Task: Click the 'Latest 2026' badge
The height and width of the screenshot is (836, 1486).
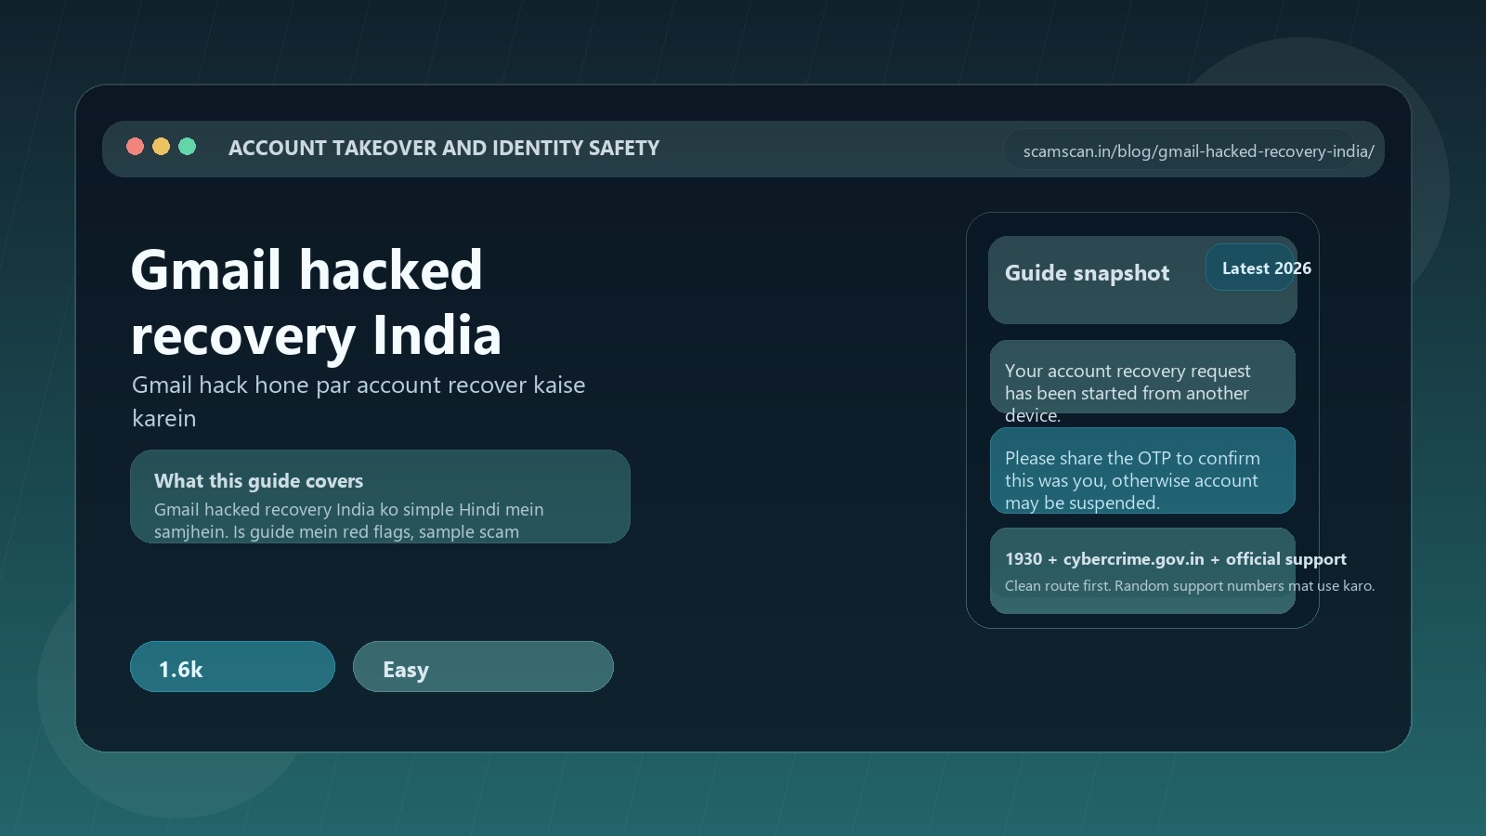Action: coord(1250,268)
